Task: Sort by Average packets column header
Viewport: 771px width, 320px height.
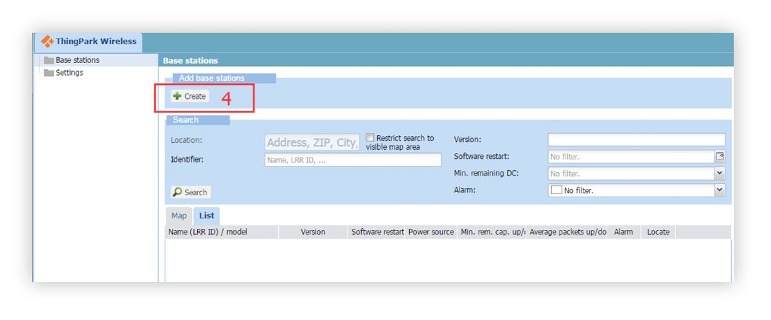Action: (x=568, y=232)
